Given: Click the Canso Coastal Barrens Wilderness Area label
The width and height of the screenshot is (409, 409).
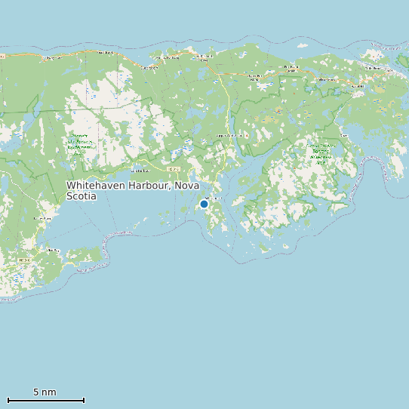Looking at the screenshot, I should tap(321, 154).
